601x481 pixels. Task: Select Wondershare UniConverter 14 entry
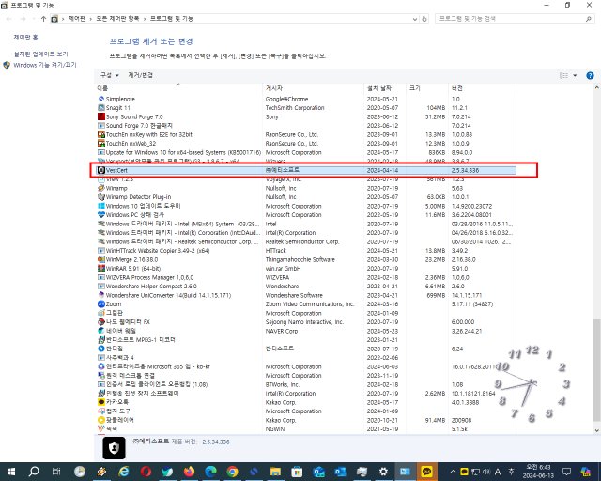304,295
